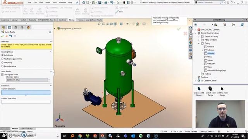Open 3D ContentCentral item
248x139 pixels.
(x=207, y=81)
